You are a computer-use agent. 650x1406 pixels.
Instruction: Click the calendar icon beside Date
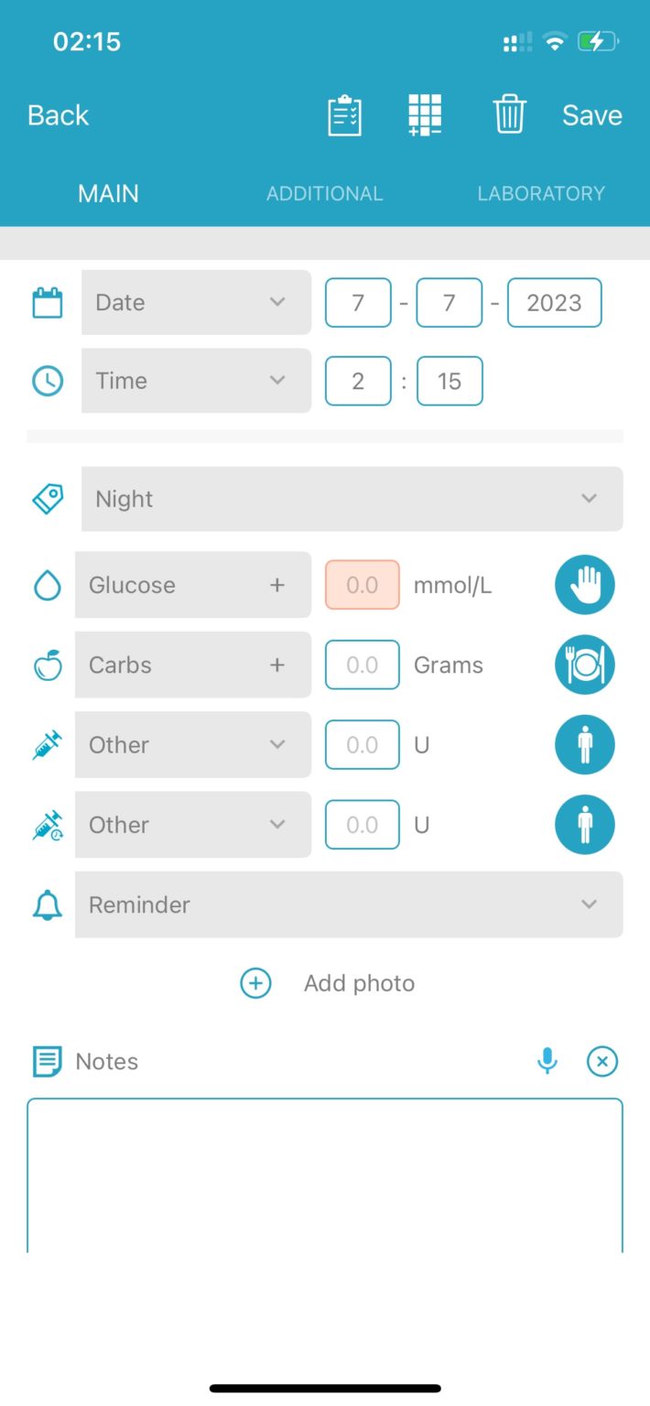click(x=47, y=302)
